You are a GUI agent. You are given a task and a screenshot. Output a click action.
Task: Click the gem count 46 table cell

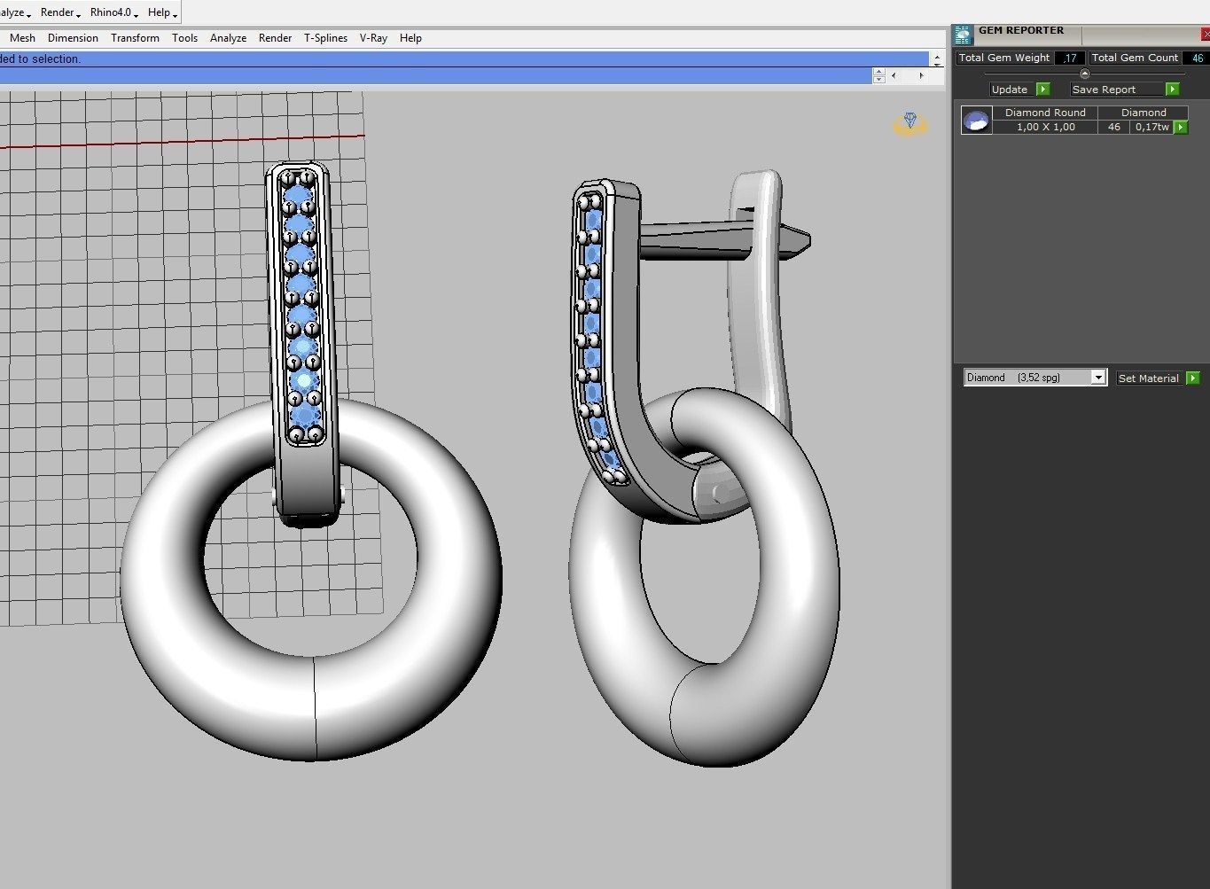pyautogui.click(x=1113, y=127)
